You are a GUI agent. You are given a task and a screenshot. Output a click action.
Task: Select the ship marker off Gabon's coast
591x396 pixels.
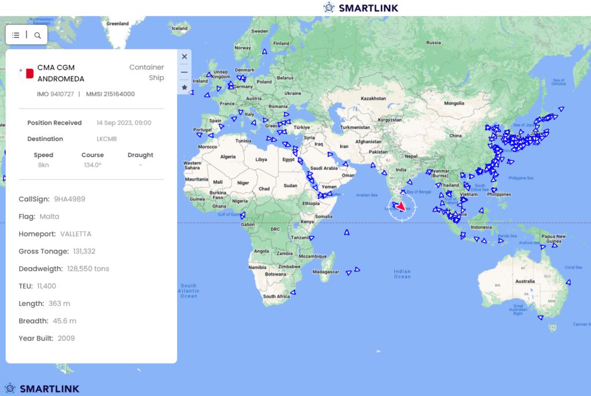pyautogui.click(x=242, y=216)
